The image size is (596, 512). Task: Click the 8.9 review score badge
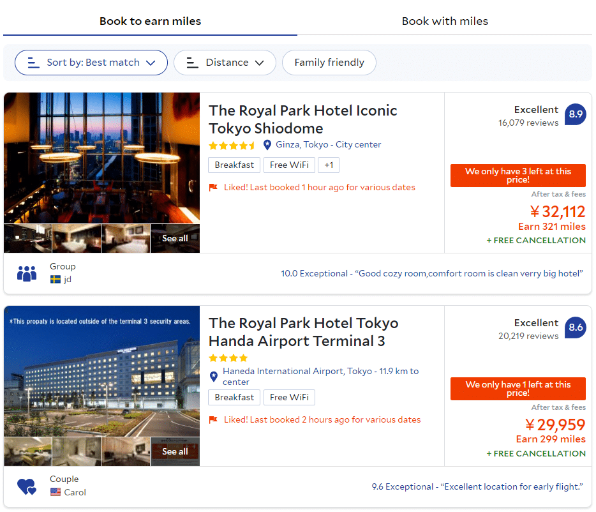point(576,114)
